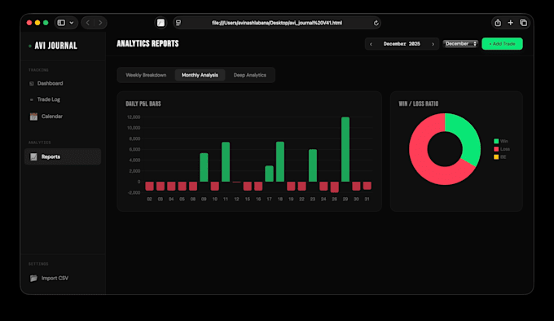Switch to the Monthly Analysis tab
554x321 pixels.
click(200, 75)
